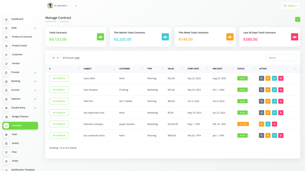Click the Dashboard breadcrumb link

tap(50, 22)
